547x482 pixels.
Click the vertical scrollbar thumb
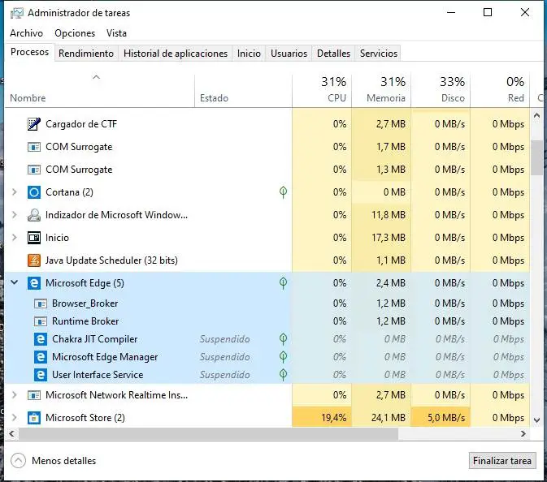(537, 157)
